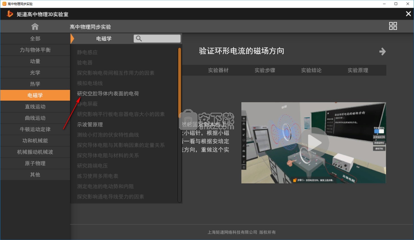Select 原子物理 category

[x=35, y=163]
